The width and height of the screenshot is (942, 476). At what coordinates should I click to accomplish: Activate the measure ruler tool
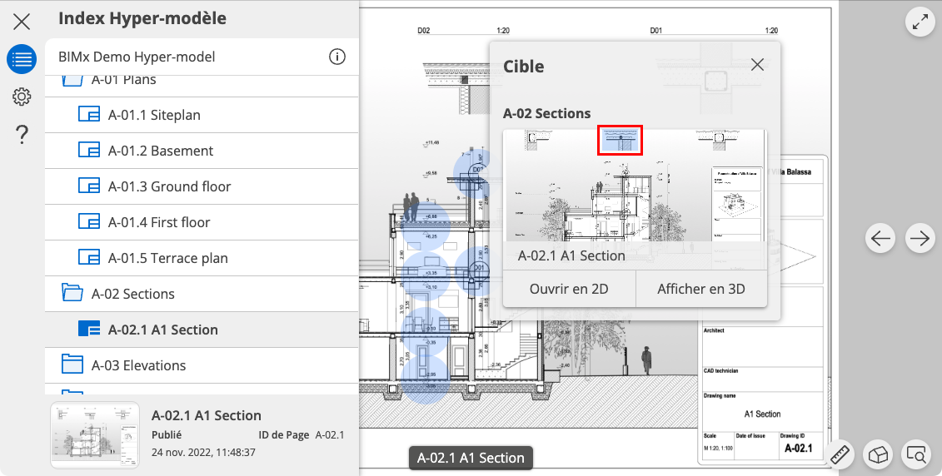point(840,455)
